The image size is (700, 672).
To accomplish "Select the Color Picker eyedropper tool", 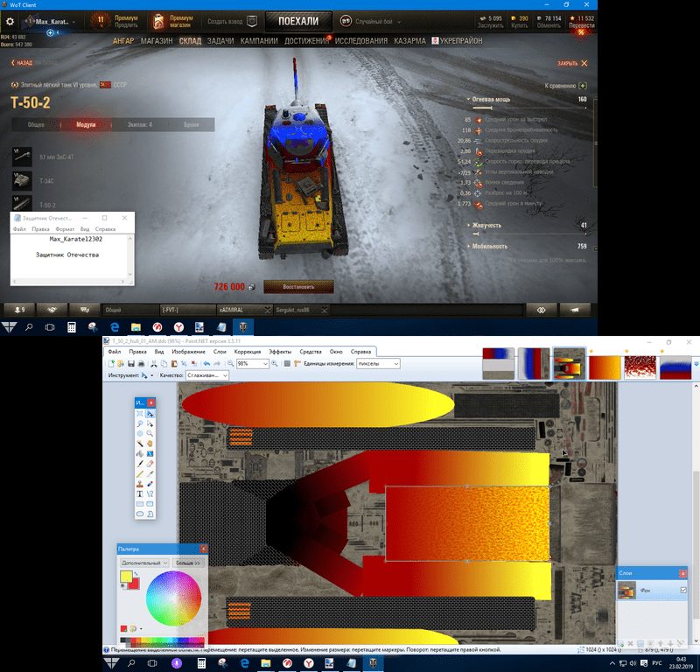I will point(150,473).
